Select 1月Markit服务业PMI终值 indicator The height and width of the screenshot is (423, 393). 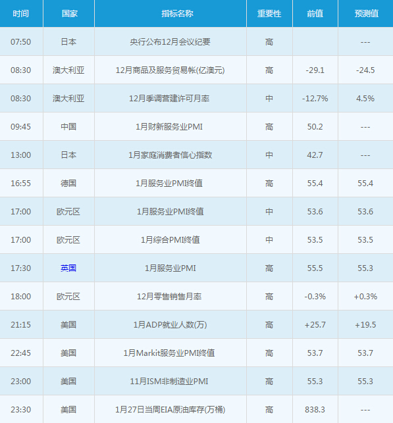[x=169, y=353]
